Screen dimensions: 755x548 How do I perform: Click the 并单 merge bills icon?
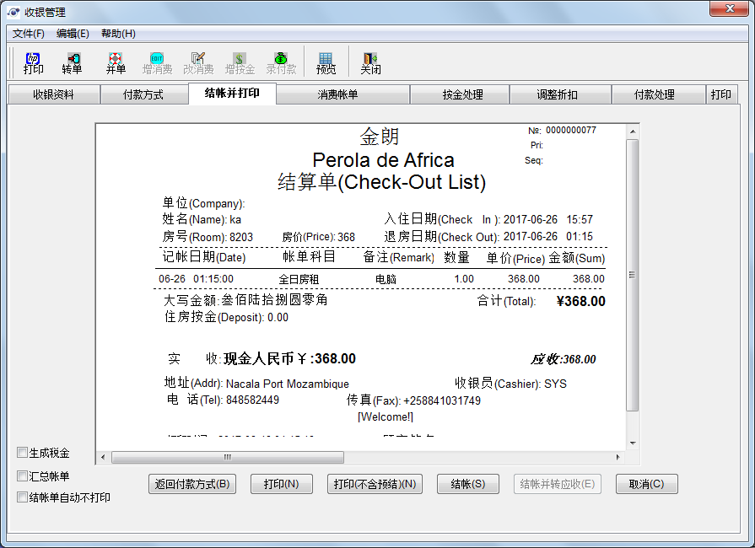116,62
